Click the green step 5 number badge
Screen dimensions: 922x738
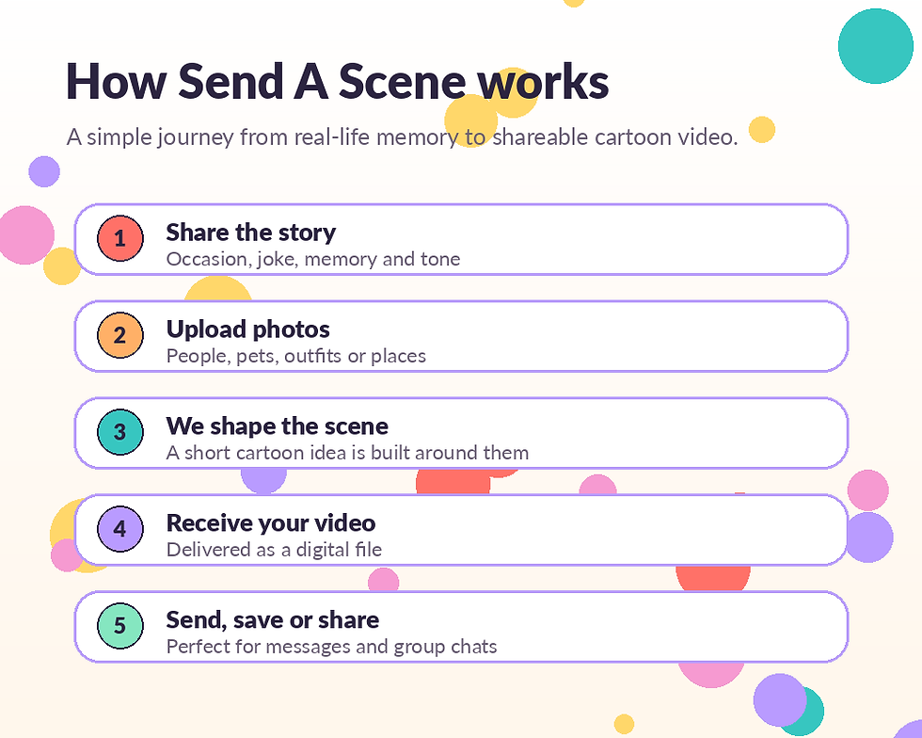(120, 626)
